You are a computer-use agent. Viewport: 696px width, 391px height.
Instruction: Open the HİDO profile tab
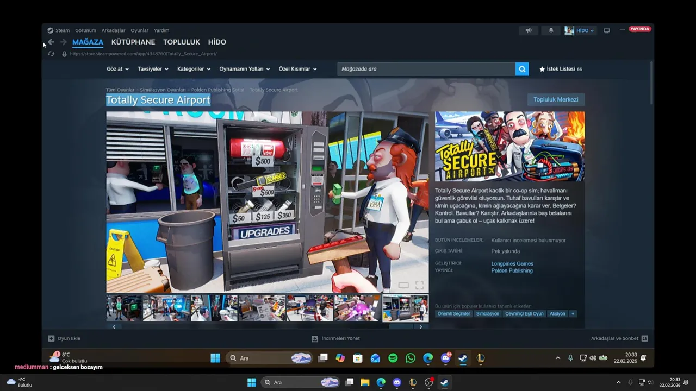pyautogui.click(x=217, y=42)
